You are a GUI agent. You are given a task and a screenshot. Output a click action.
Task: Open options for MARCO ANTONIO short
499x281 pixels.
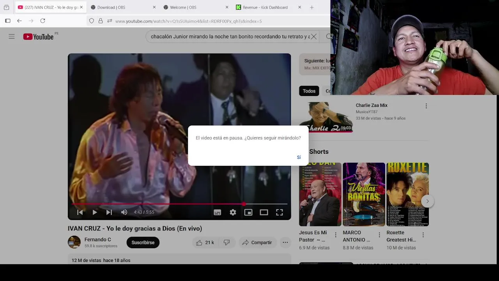(379, 235)
